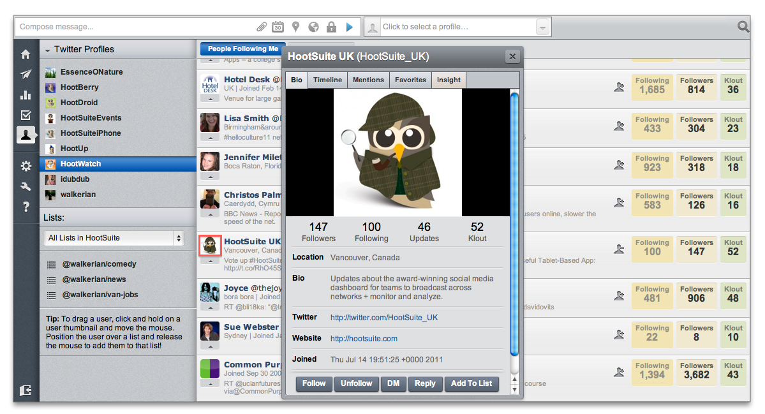
Task: Click the follow user icon in Common Purpose row
Action: [x=619, y=373]
